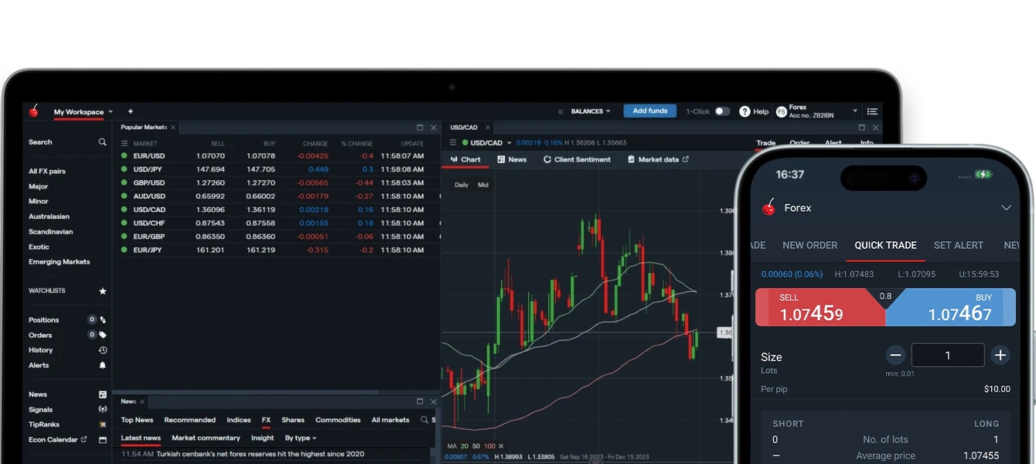Click the sidebar Search magnifier icon
The image size is (1036, 464).
[x=102, y=142]
